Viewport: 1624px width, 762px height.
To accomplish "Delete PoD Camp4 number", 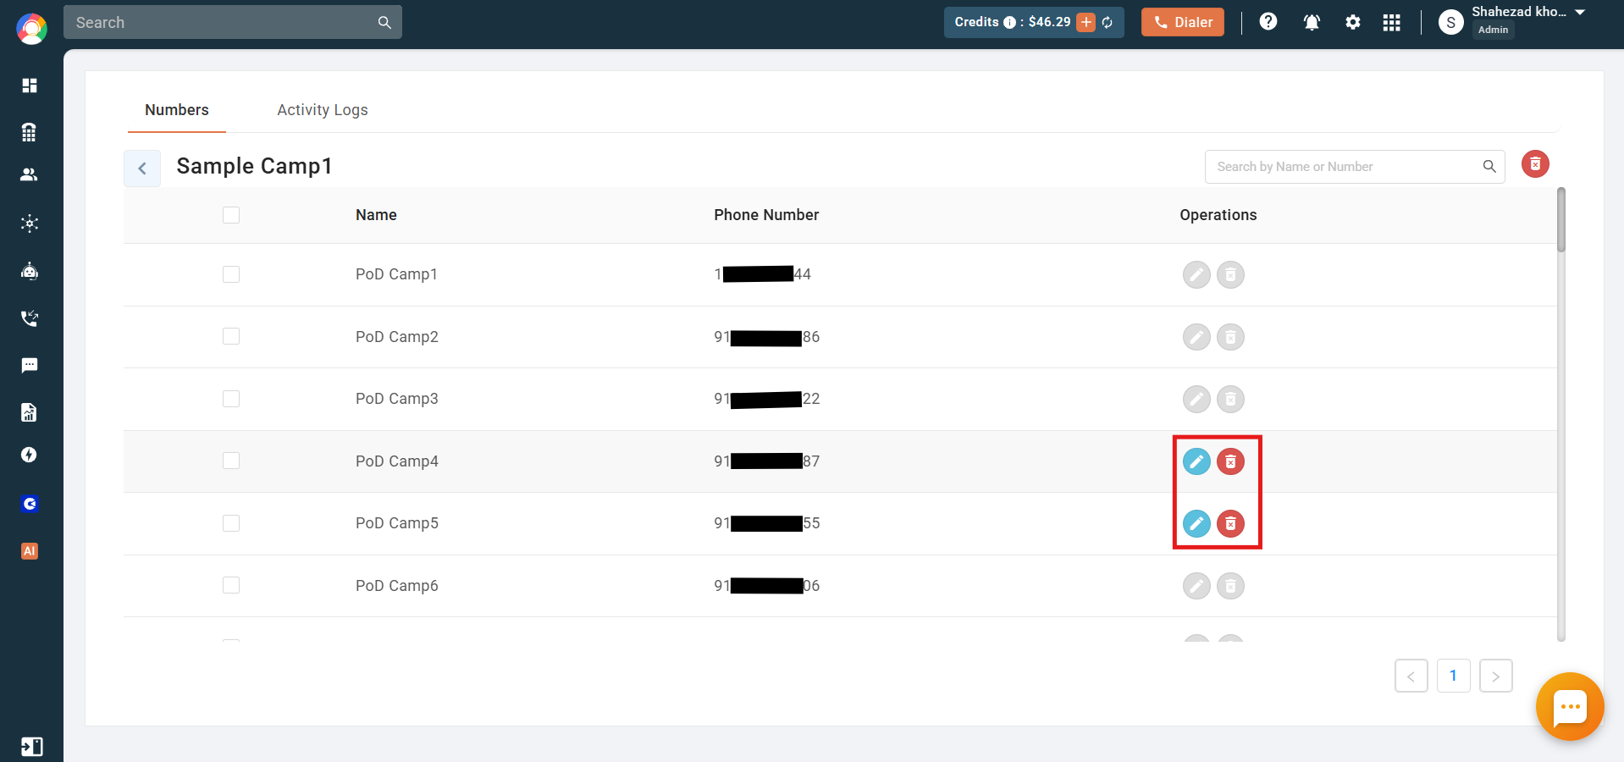I will click(1230, 461).
